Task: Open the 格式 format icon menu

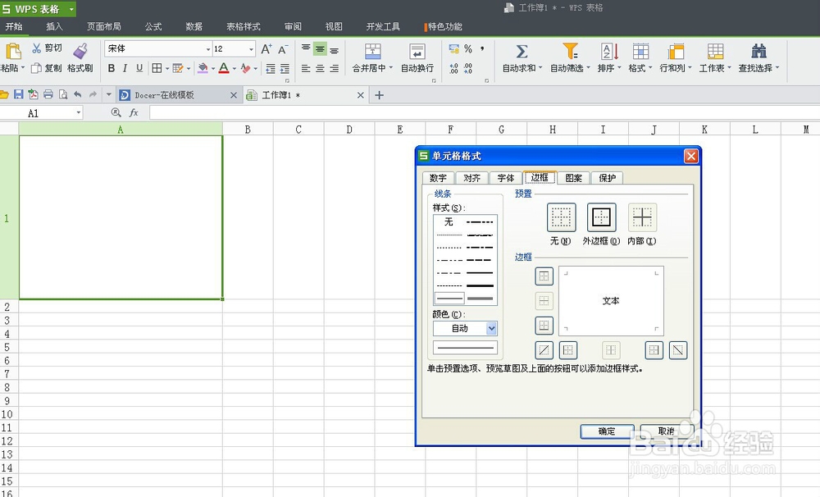Action: pos(640,52)
